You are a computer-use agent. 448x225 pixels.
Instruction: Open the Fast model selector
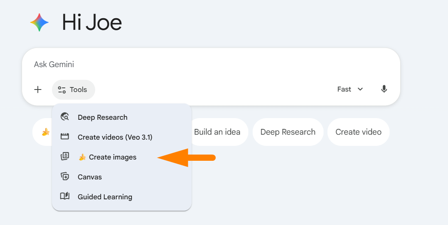pos(344,89)
